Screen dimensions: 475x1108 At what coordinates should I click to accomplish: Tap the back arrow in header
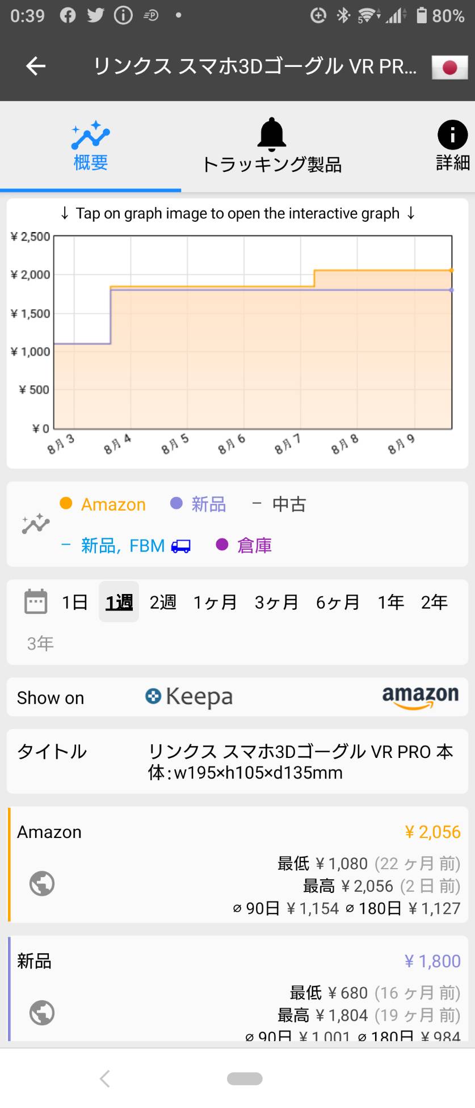[36, 66]
